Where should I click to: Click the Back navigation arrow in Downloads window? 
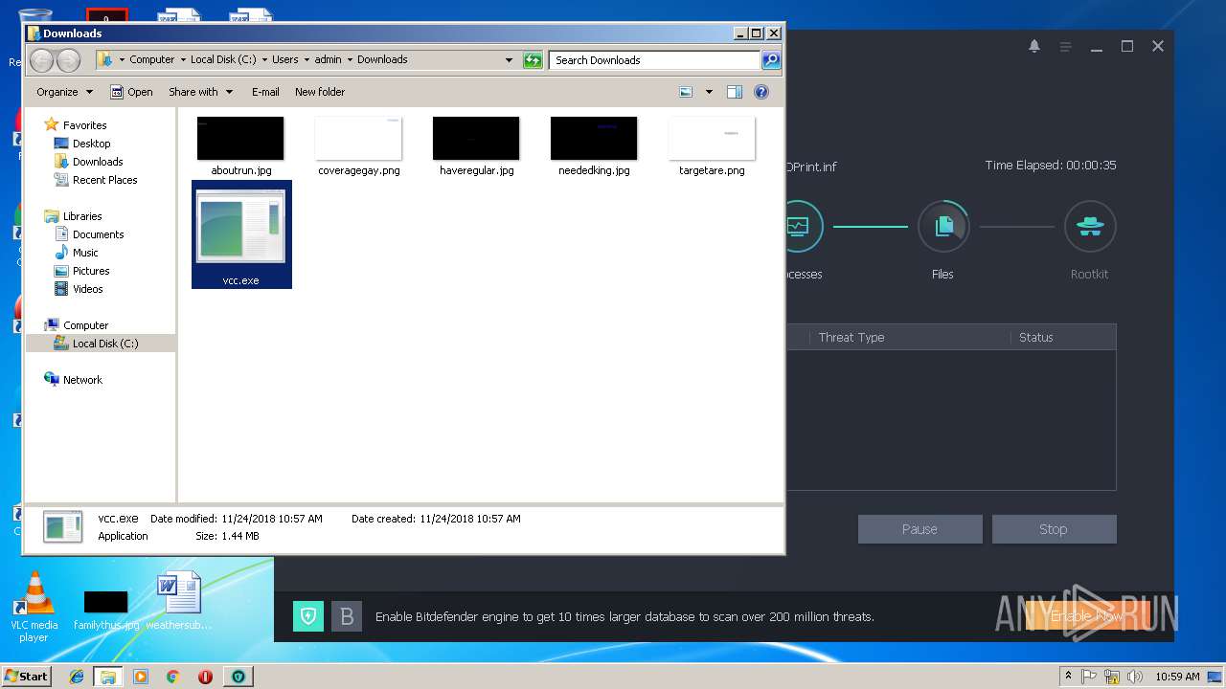(41, 60)
